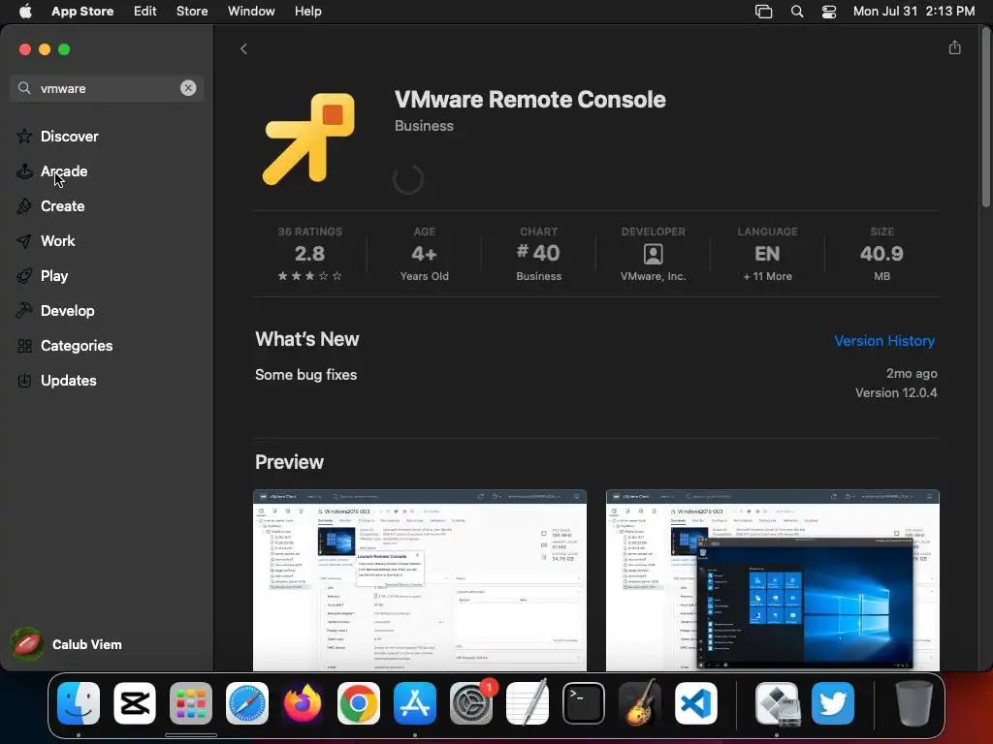Click the VMware, Inc. developer icon
The width and height of the screenshot is (993, 744).
pyautogui.click(x=653, y=255)
